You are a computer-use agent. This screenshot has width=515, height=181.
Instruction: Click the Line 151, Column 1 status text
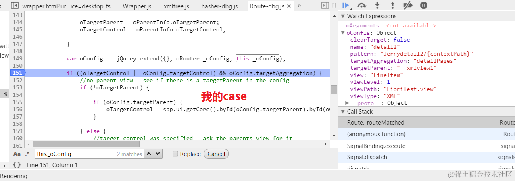[x=52, y=165]
